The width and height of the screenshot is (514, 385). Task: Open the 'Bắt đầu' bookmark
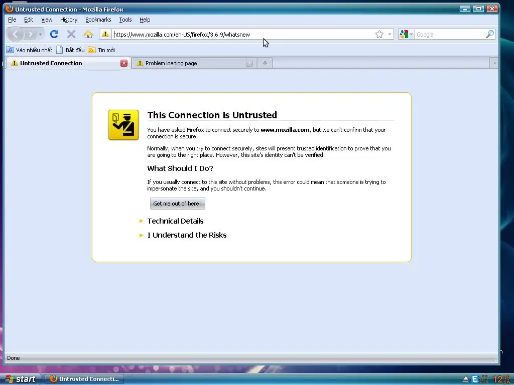[70, 50]
